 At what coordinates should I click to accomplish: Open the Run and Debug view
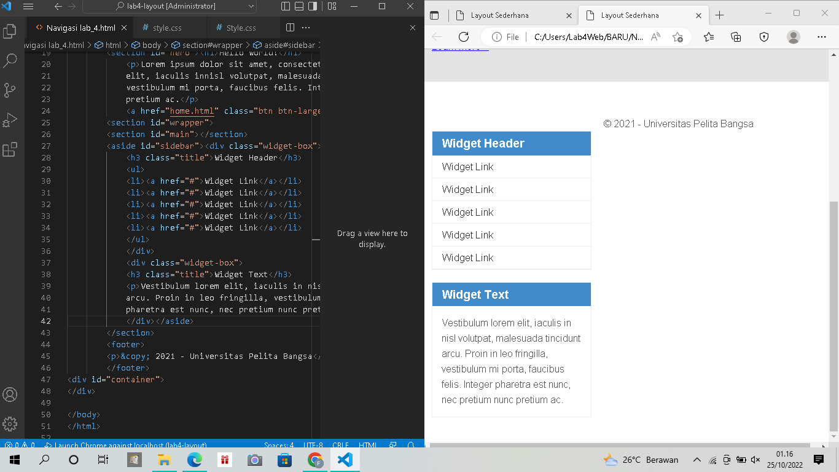(10, 119)
